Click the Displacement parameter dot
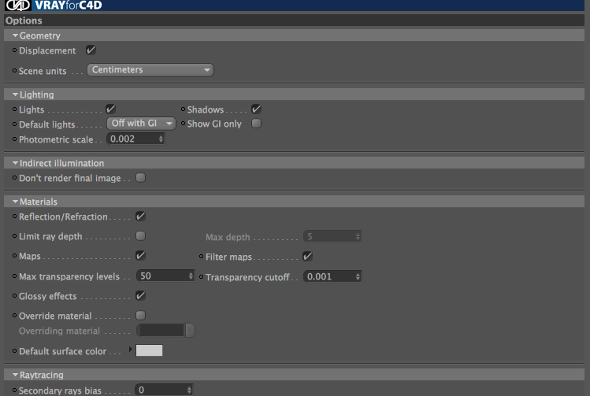 [15, 50]
